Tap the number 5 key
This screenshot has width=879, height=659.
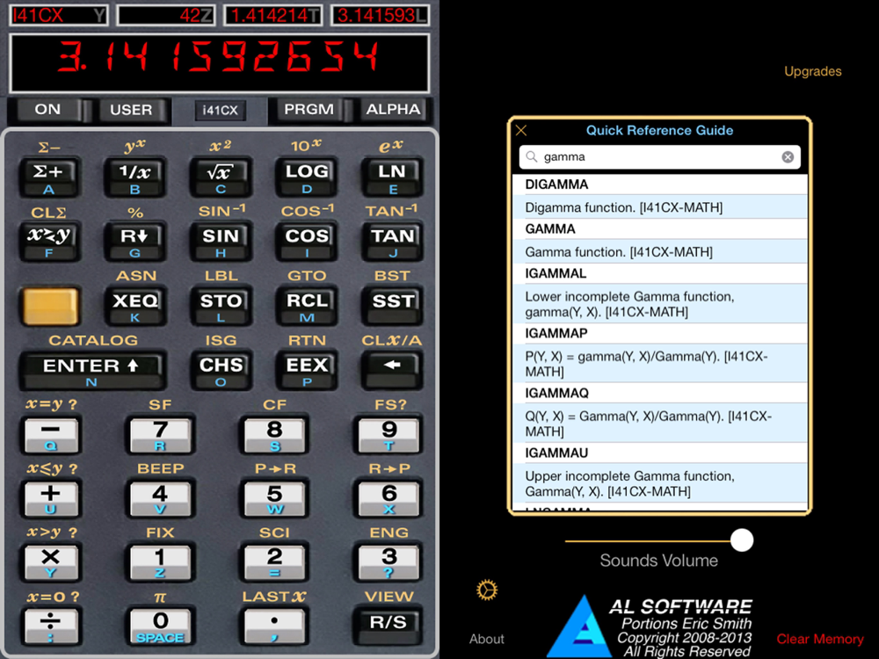[274, 499]
